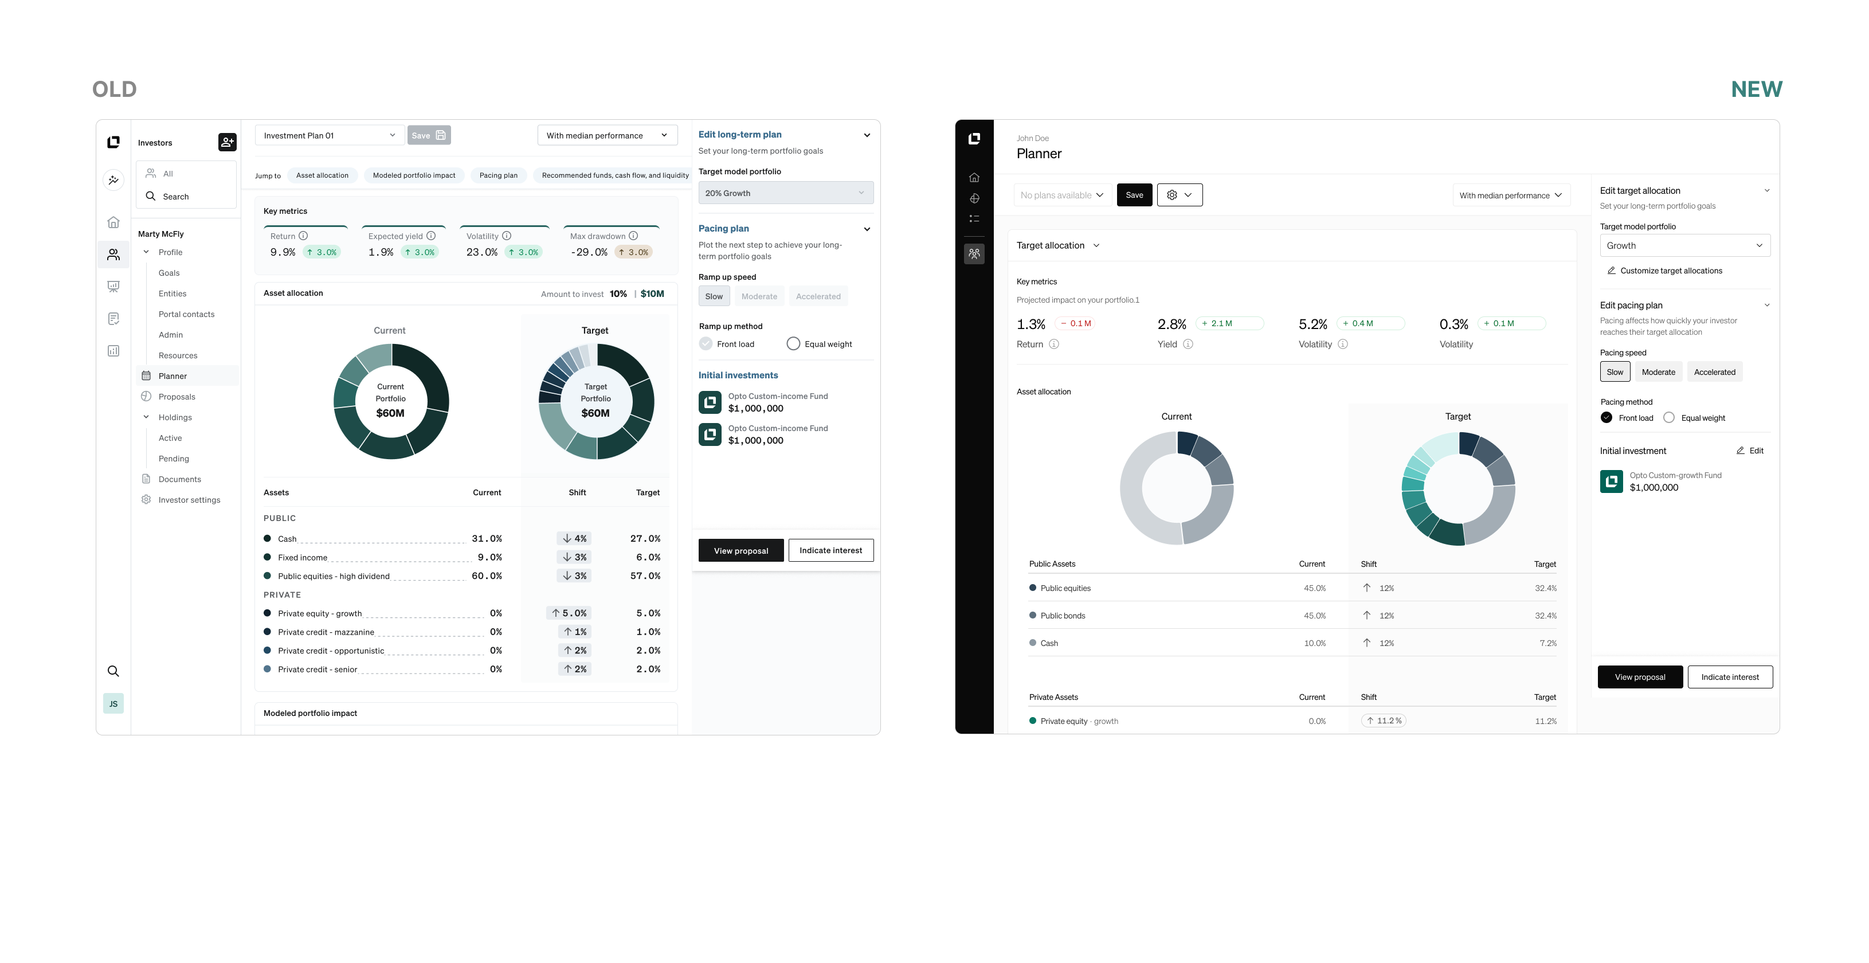
Task: Select the Home icon in the dark sidebar
Action: pyautogui.click(x=975, y=177)
